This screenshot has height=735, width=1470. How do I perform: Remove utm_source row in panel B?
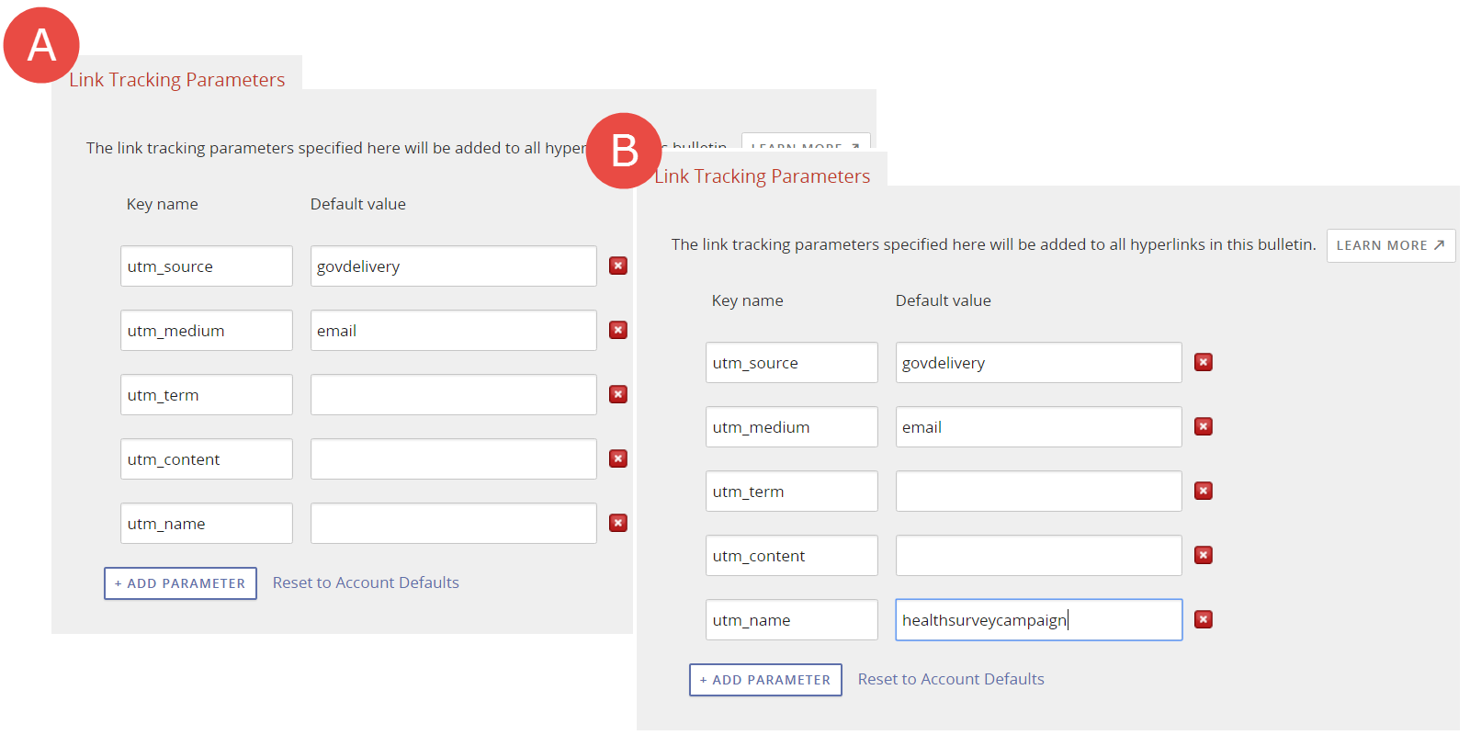point(1204,362)
